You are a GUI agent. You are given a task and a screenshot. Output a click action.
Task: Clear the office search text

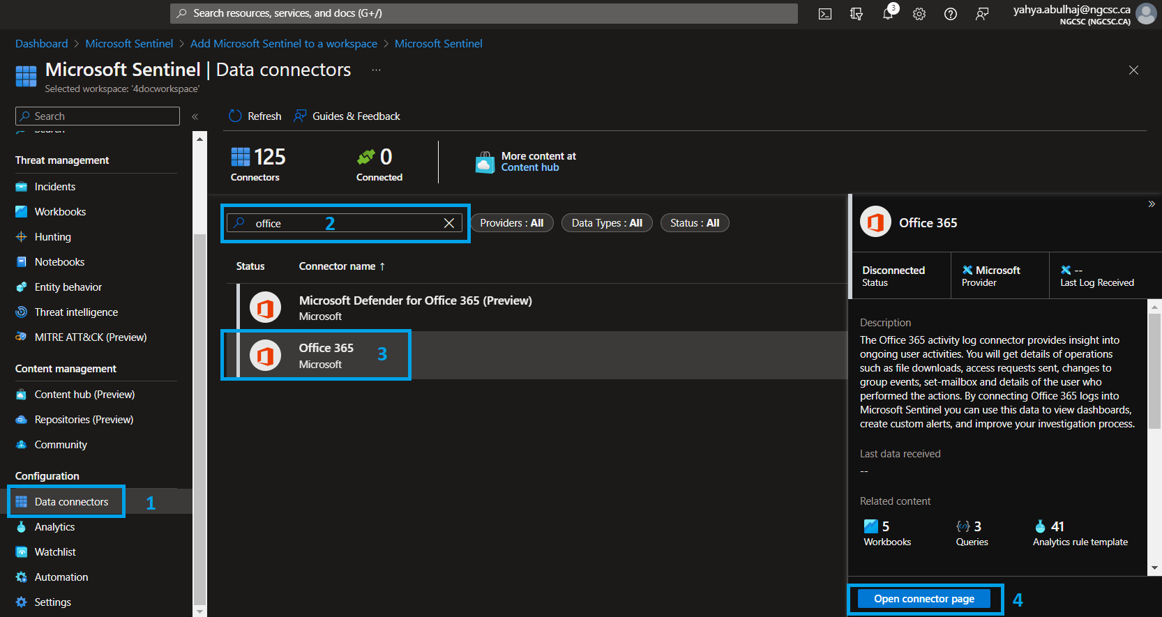[449, 223]
